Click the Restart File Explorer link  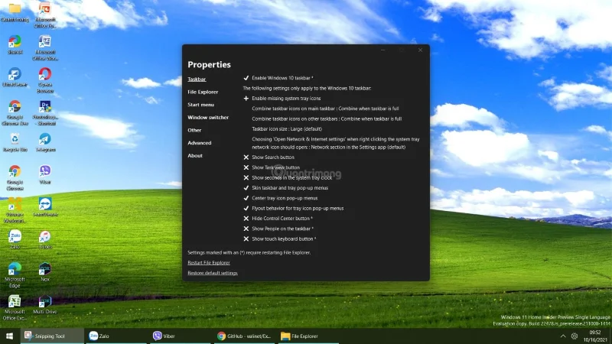point(209,263)
